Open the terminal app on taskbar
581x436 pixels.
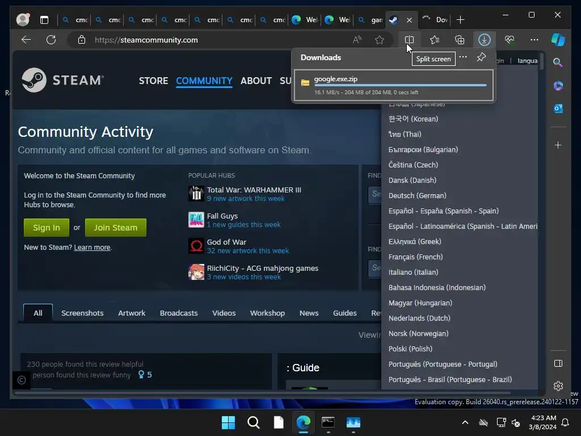[x=329, y=422]
